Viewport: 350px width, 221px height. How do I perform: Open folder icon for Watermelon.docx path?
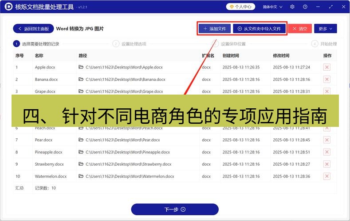pyautogui.click(x=81, y=176)
